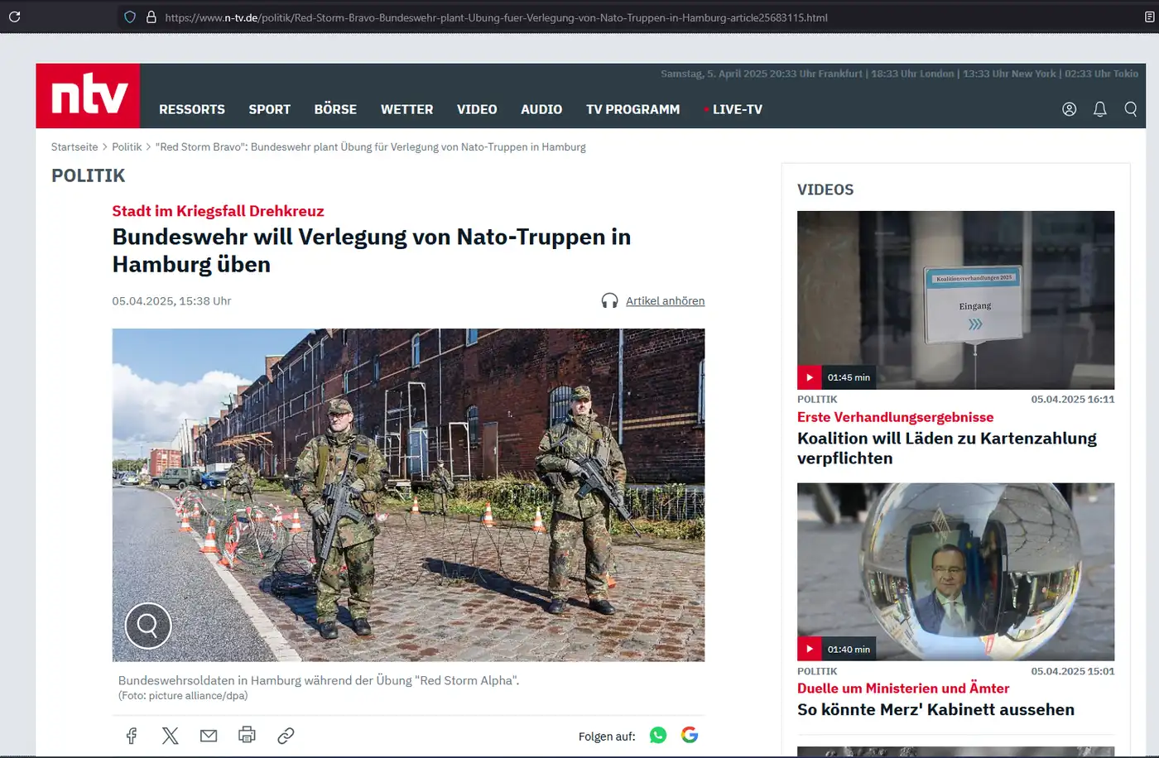Open notifications bell icon
Viewport: 1159px width, 758px height.
tap(1099, 109)
